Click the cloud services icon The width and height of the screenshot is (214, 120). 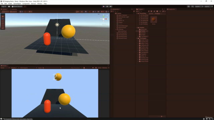tap(9, 6)
